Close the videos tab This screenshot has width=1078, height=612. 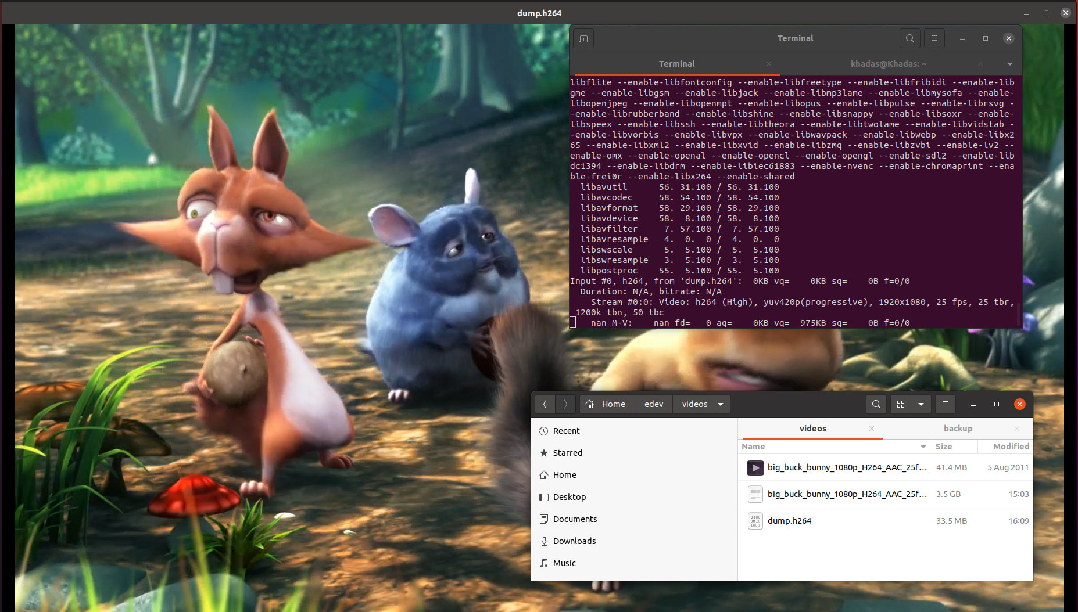click(872, 429)
